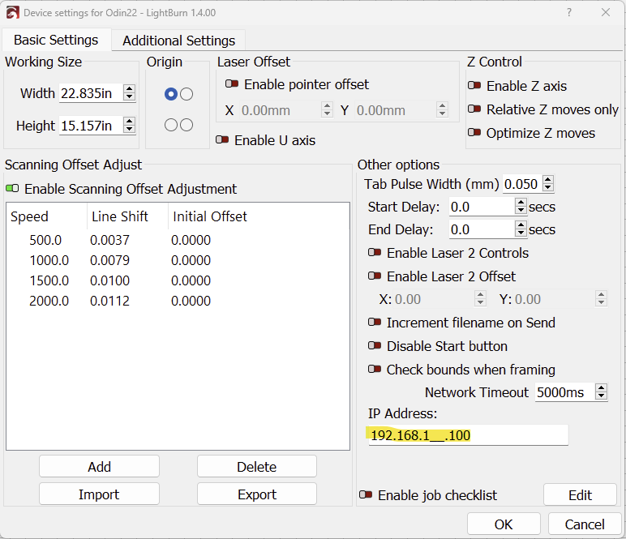Select the bottom-right origin radio button
Viewport: 626px width, 539px height.
[x=187, y=125]
